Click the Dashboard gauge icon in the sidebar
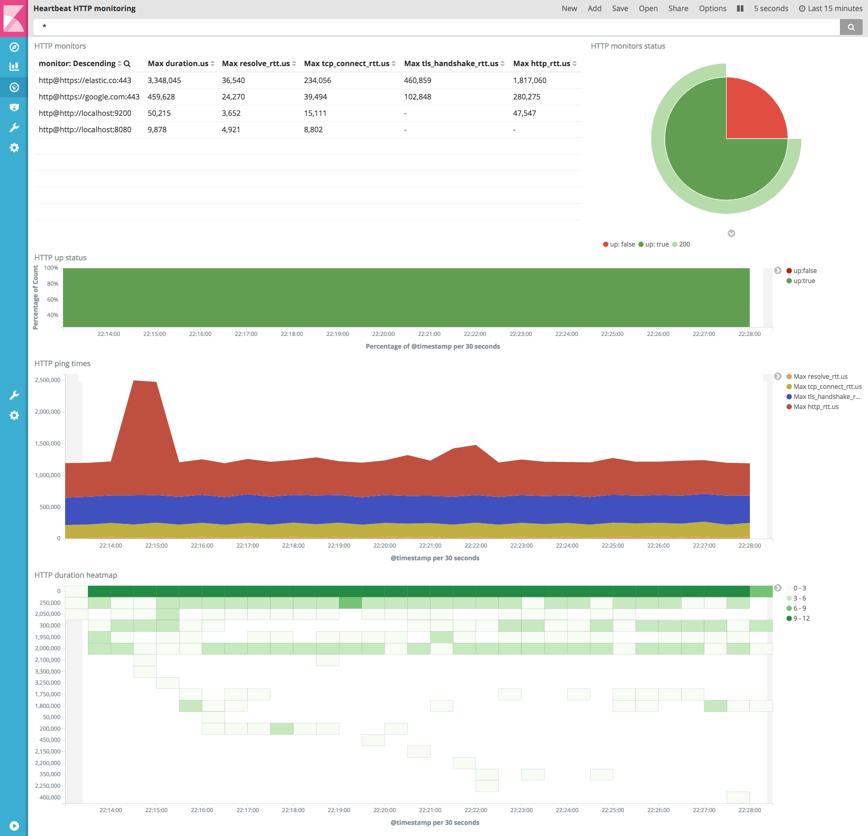Screen dimensions: 868x836 pos(14,87)
